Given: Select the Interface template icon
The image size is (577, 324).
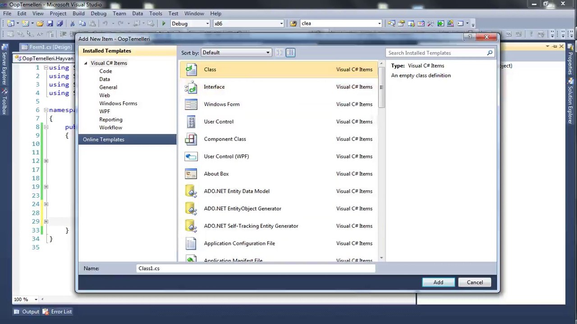Looking at the screenshot, I should 191,87.
